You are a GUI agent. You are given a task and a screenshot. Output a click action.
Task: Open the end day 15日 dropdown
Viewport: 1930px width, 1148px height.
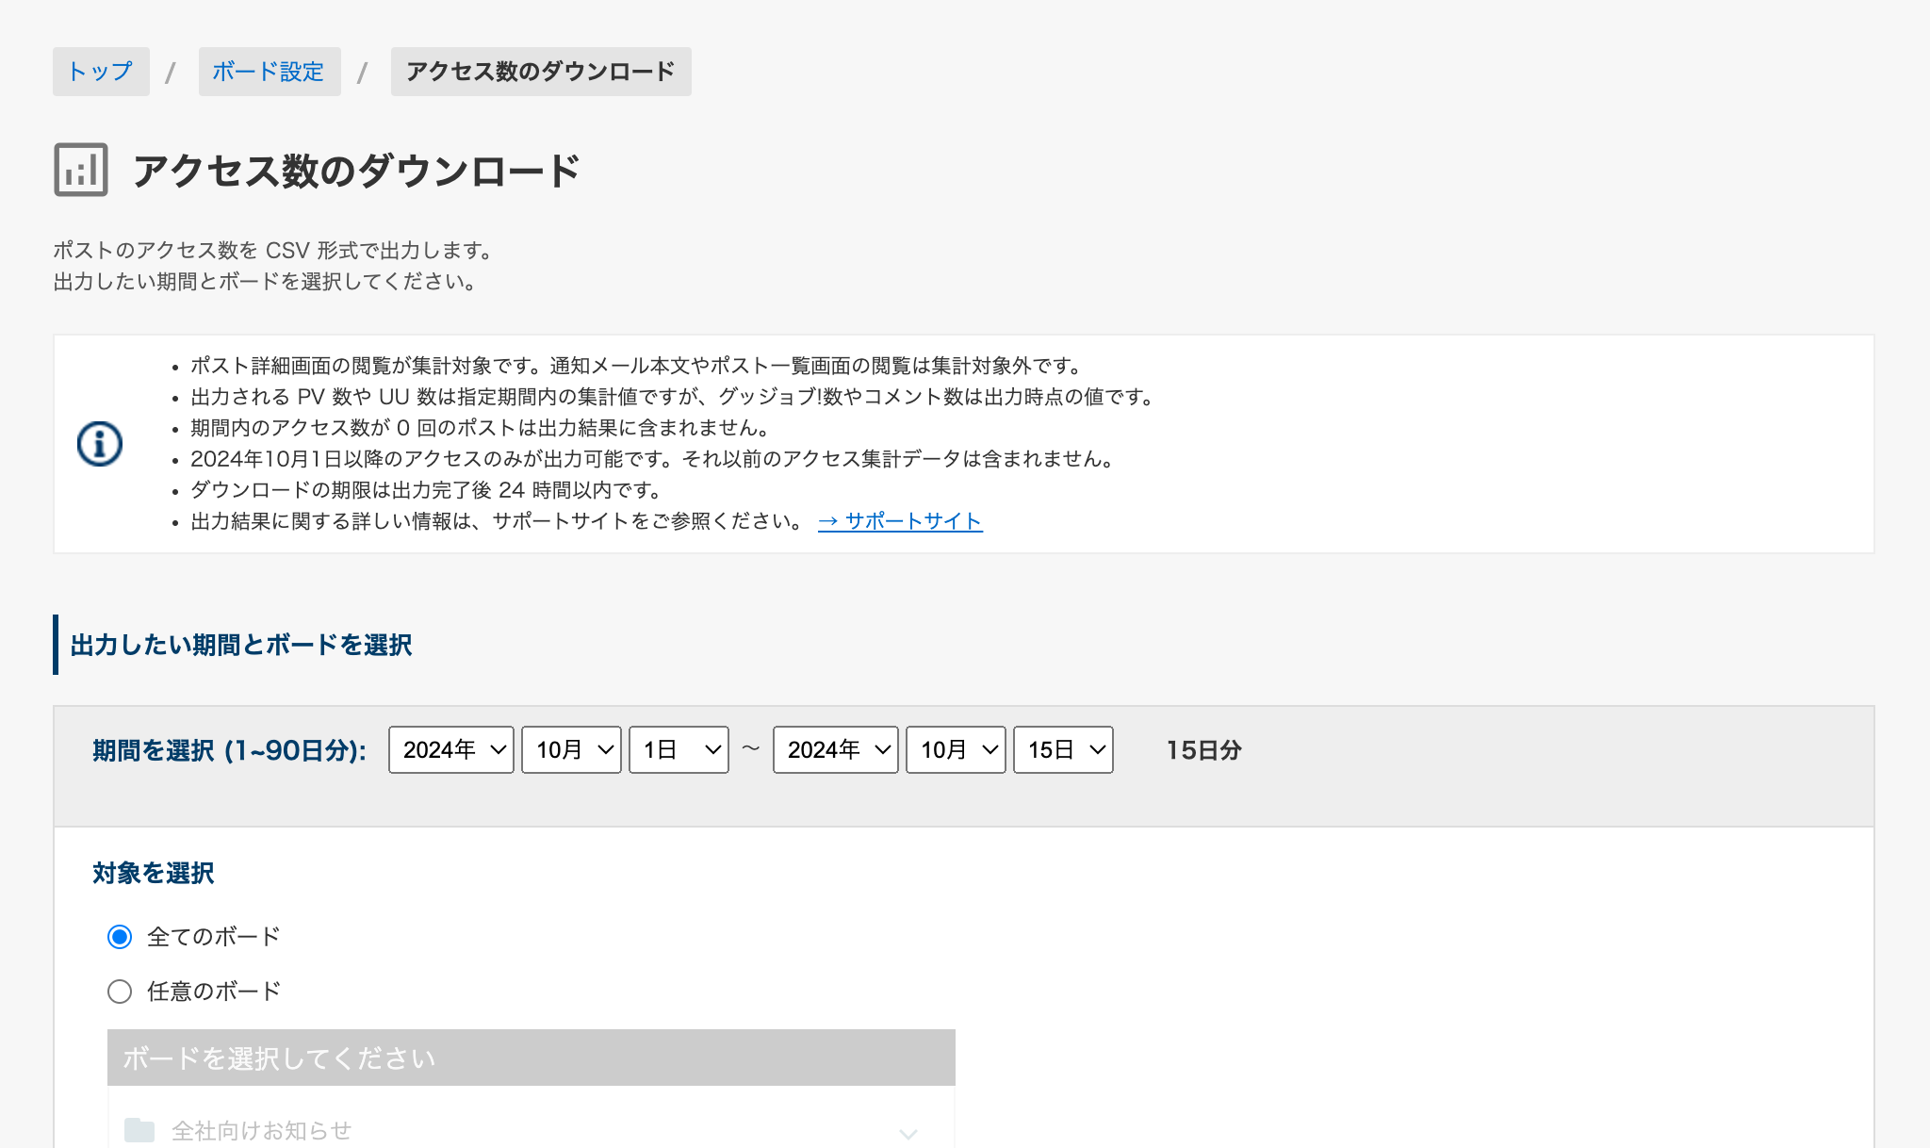coord(1063,750)
